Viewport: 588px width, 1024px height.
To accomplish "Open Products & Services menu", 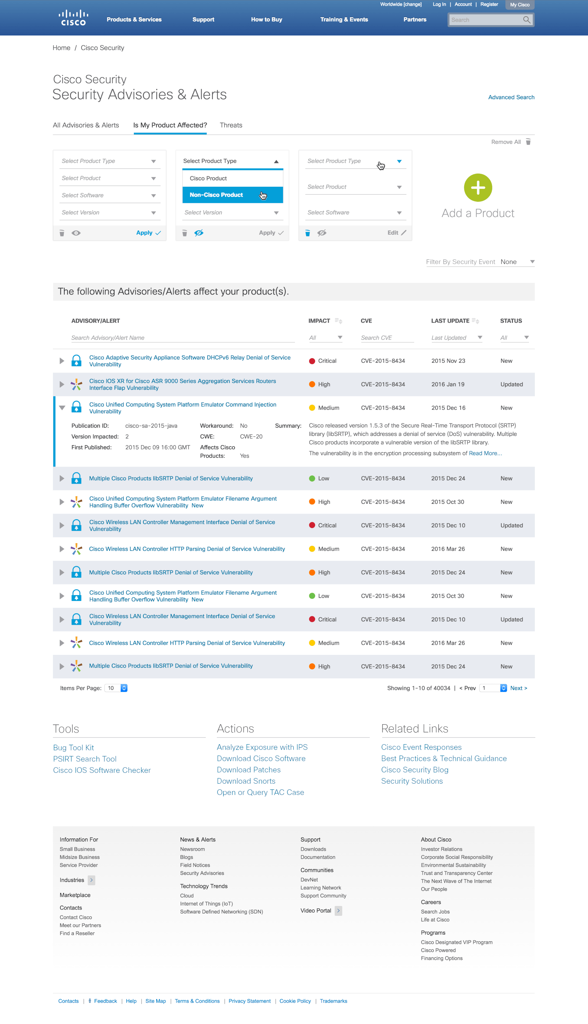I will pos(134,19).
